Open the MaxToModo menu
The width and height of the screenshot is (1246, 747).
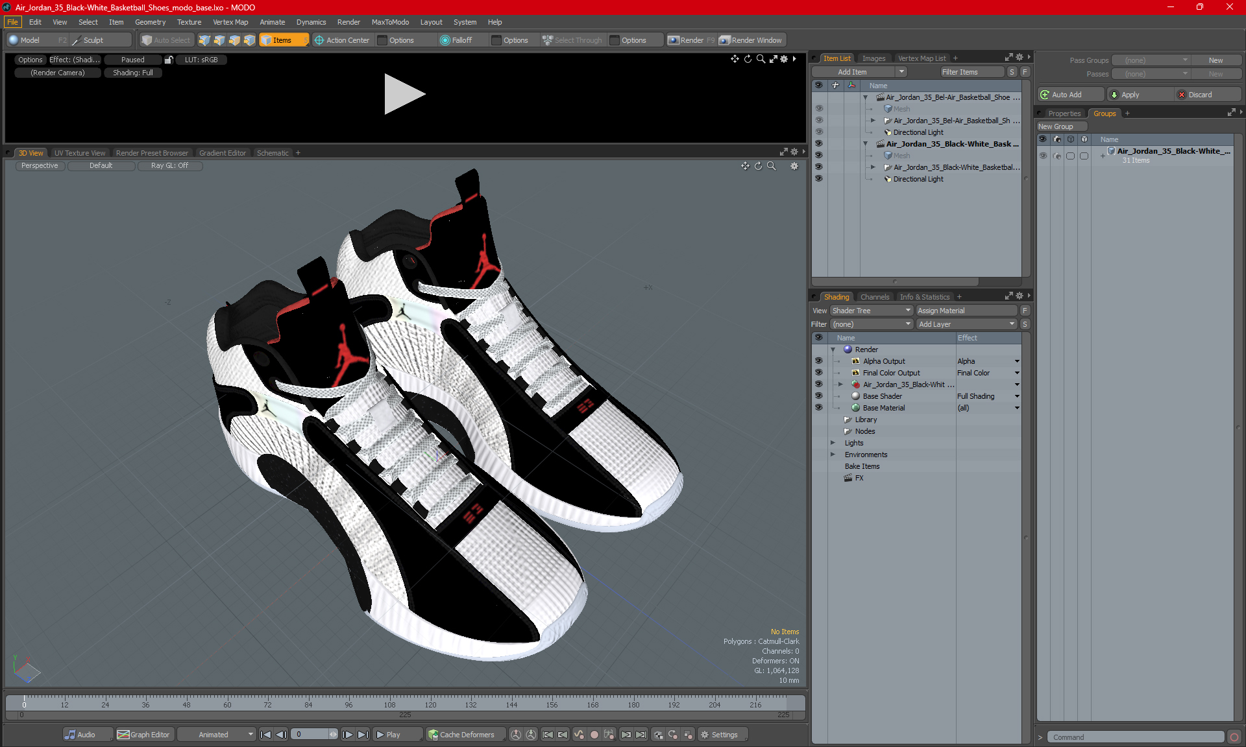coord(390,22)
